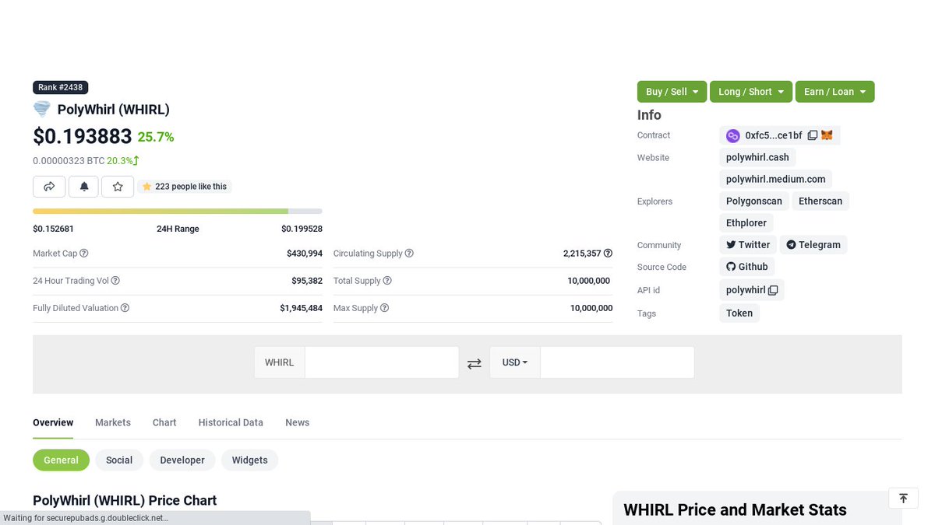Click the PolyWhirl tornado logo icon

coord(42,110)
